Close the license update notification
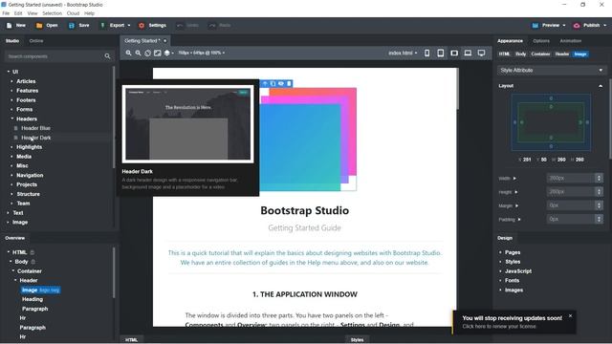 point(570,315)
